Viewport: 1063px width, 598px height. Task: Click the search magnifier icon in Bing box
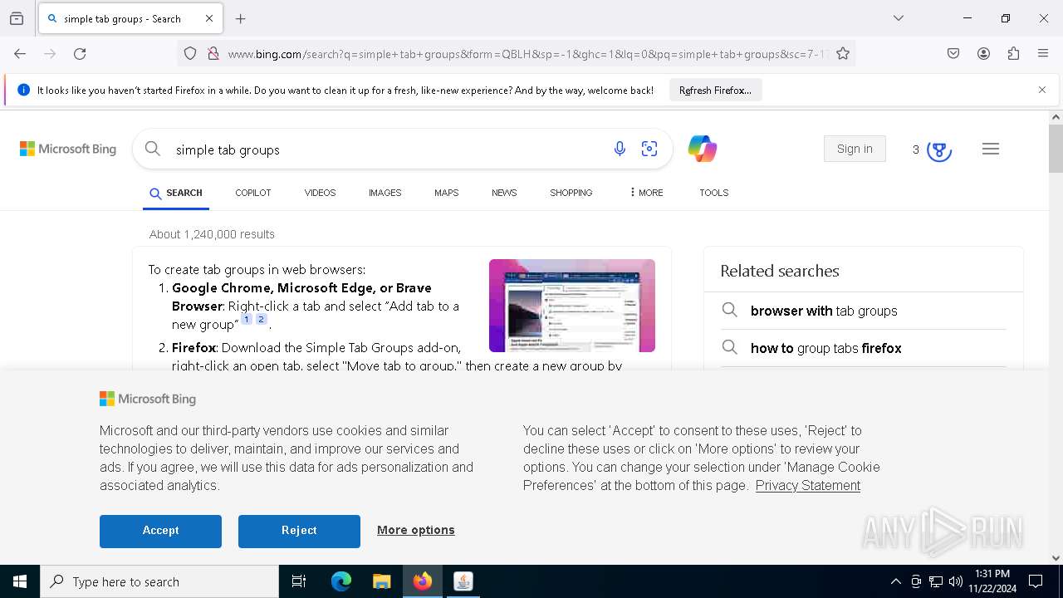point(153,149)
